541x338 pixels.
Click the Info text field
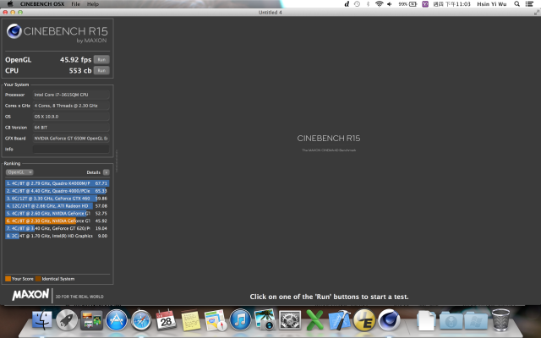[71, 149]
